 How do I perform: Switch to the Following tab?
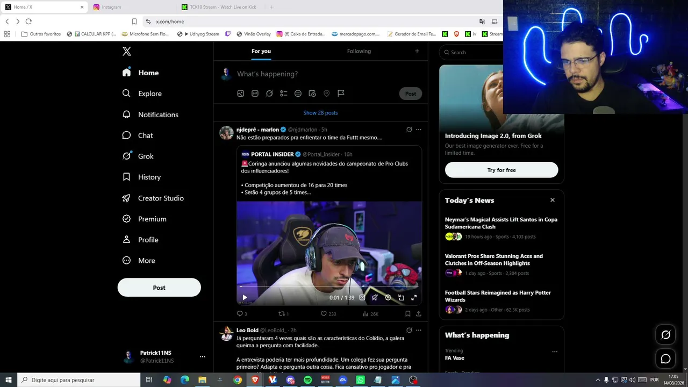tap(359, 51)
